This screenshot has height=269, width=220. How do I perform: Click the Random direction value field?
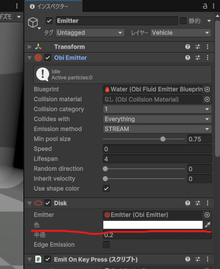click(x=200, y=169)
